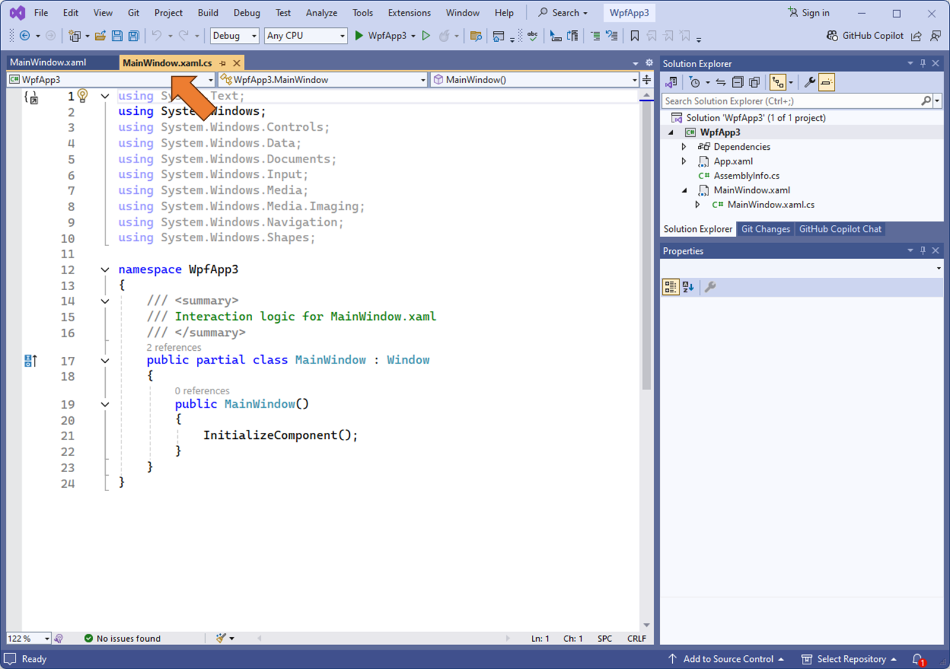Click the Open File folder icon

[101, 36]
